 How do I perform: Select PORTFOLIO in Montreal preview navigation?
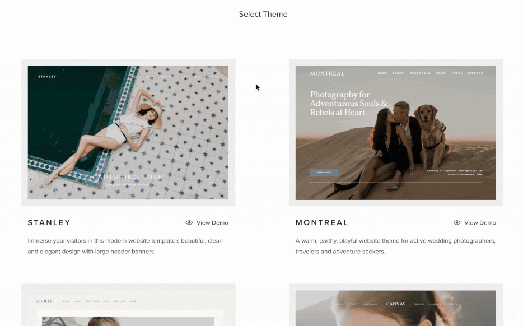tap(420, 73)
